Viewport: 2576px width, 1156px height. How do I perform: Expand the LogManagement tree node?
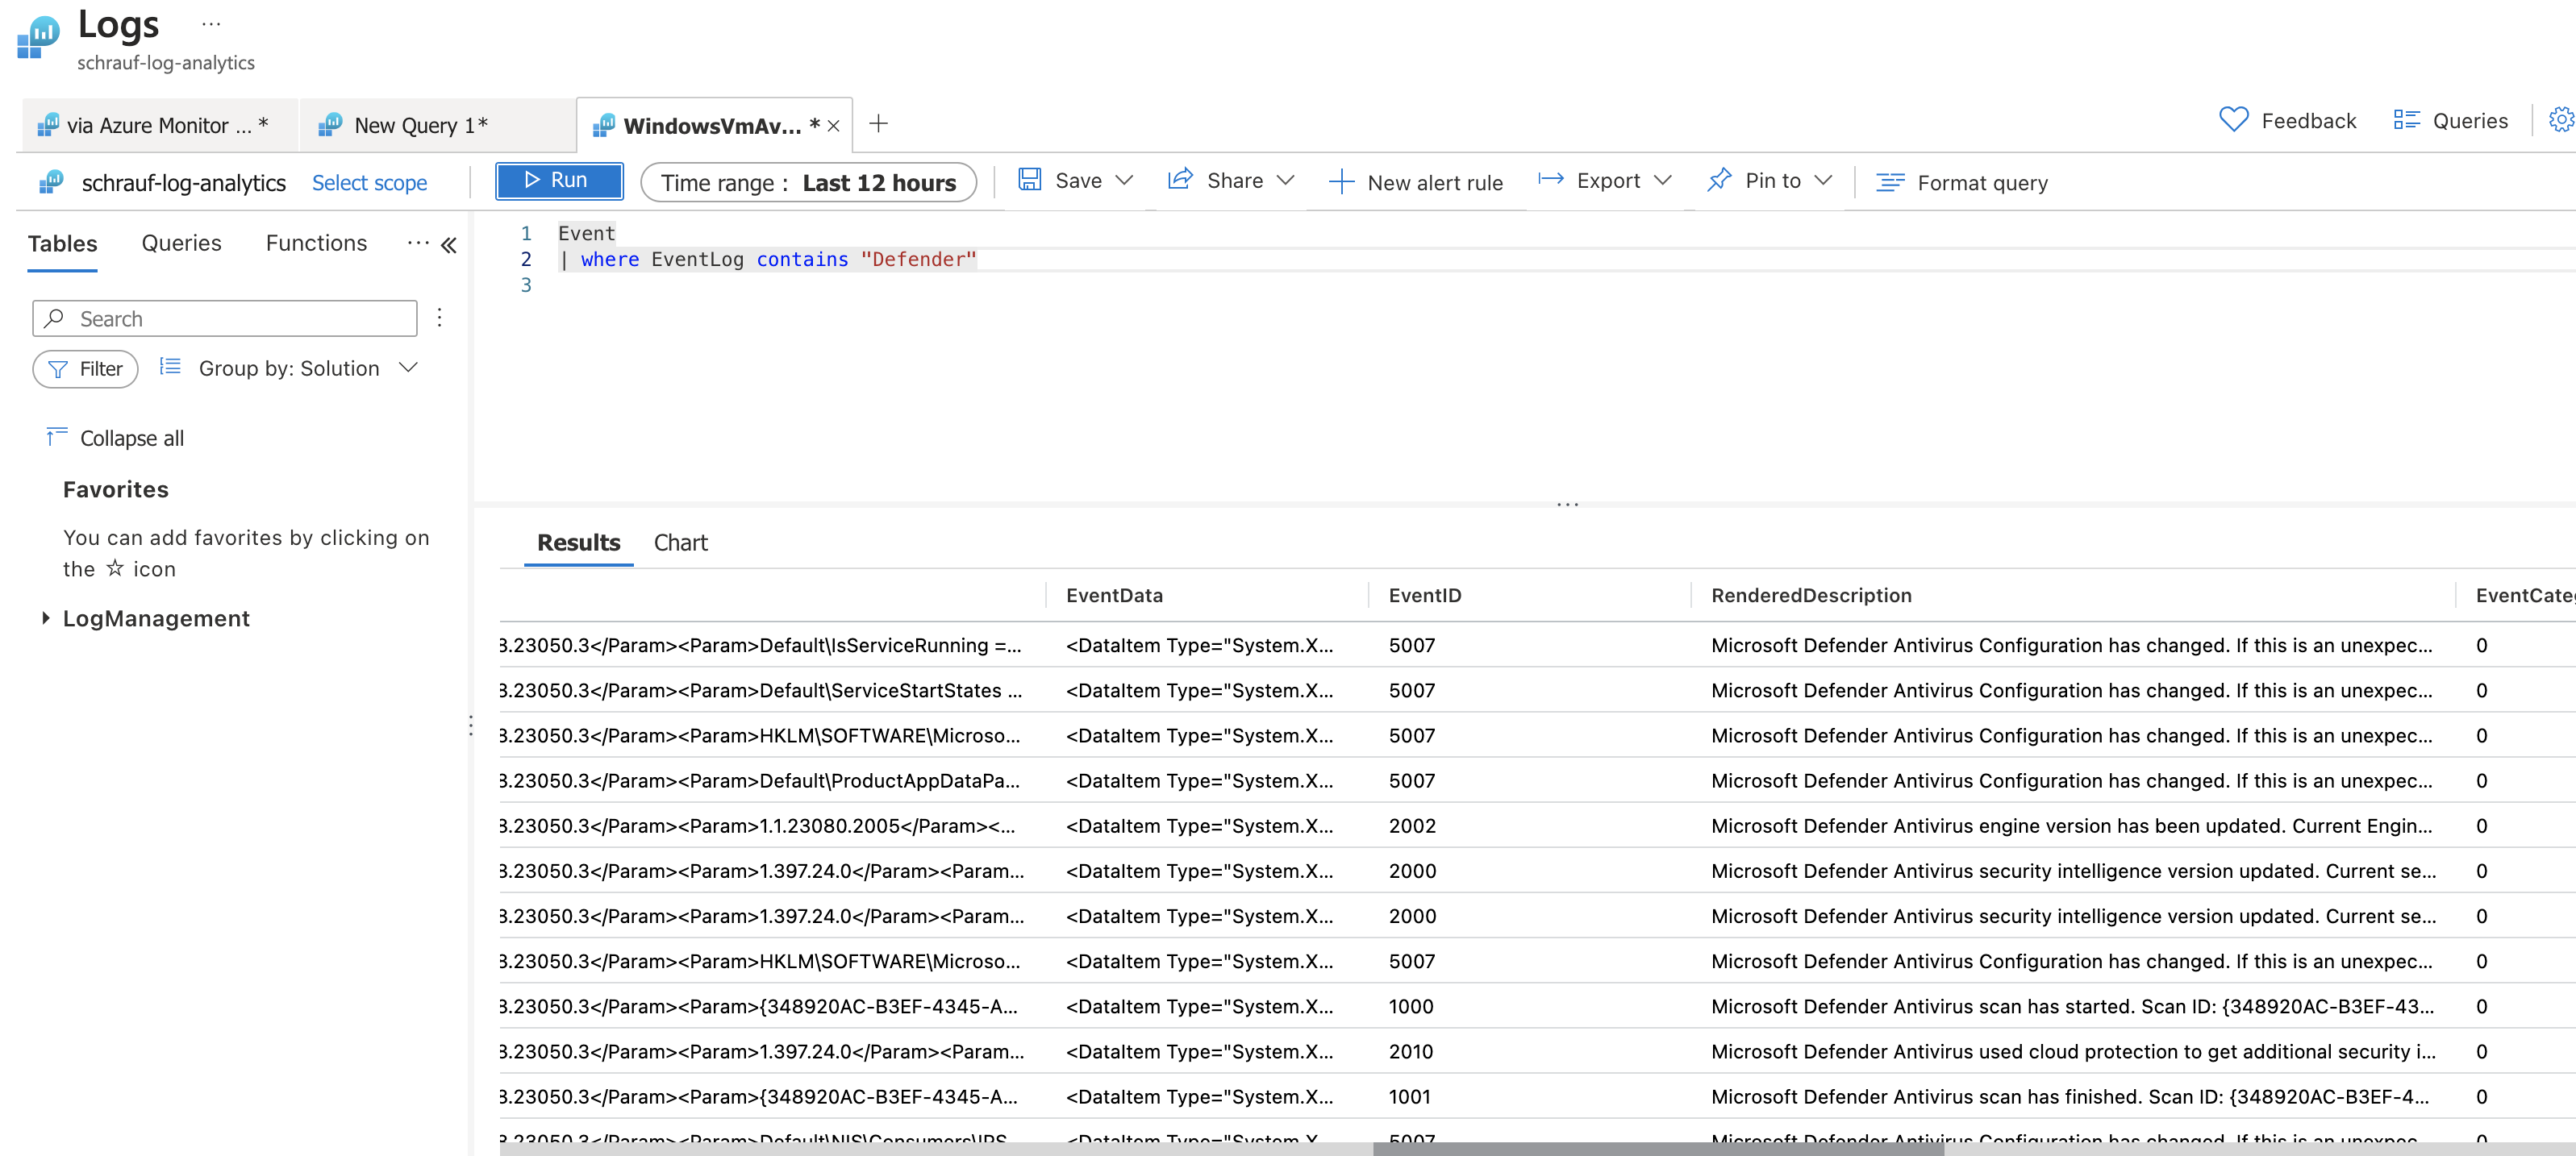point(45,618)
